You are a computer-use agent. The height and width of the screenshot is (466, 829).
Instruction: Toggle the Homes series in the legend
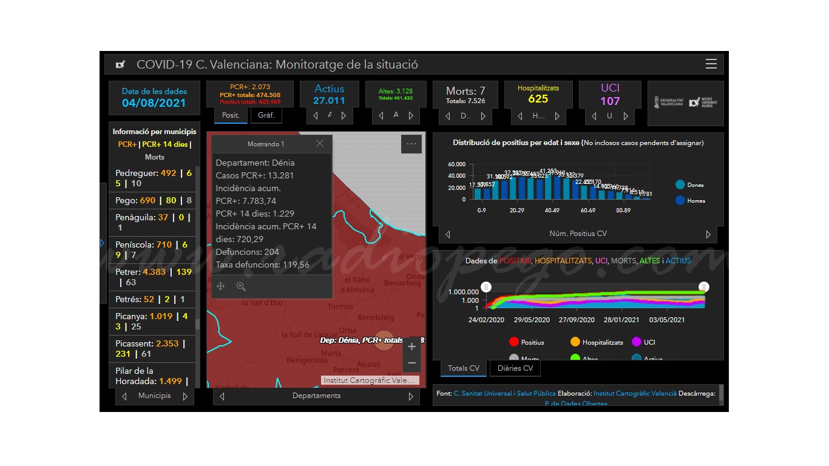pos(690,200)
